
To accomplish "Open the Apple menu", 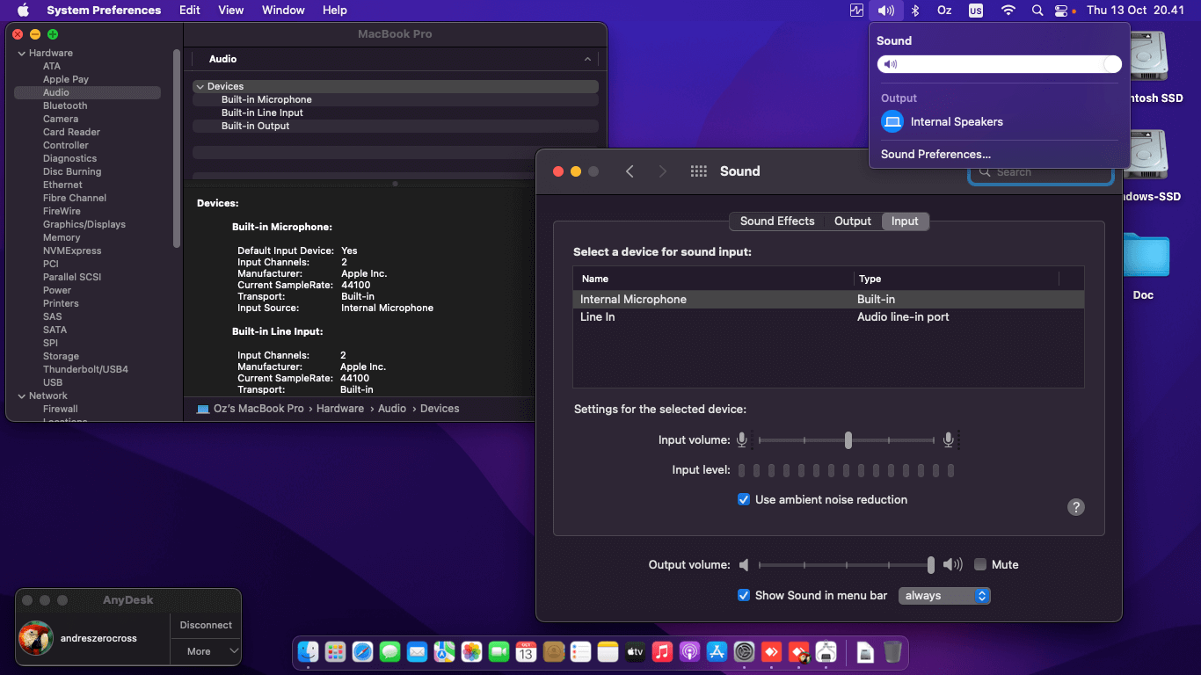I will coord(23,11).
